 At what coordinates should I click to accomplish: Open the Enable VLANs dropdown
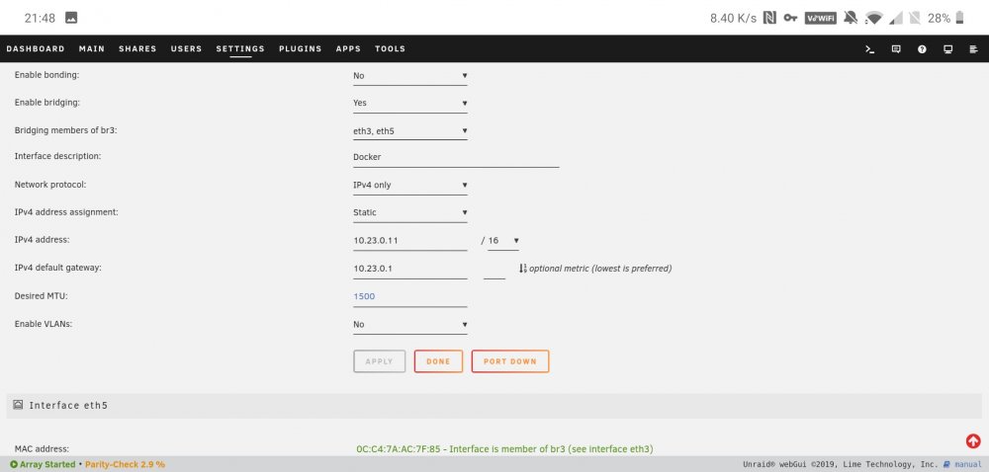click(410, 325)
